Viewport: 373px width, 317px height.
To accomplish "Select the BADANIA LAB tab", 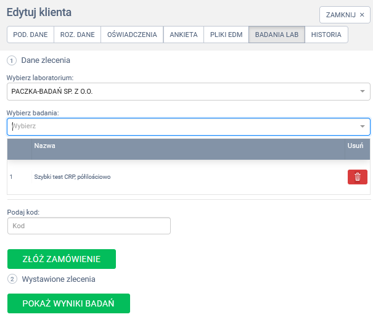I will 276,35.
